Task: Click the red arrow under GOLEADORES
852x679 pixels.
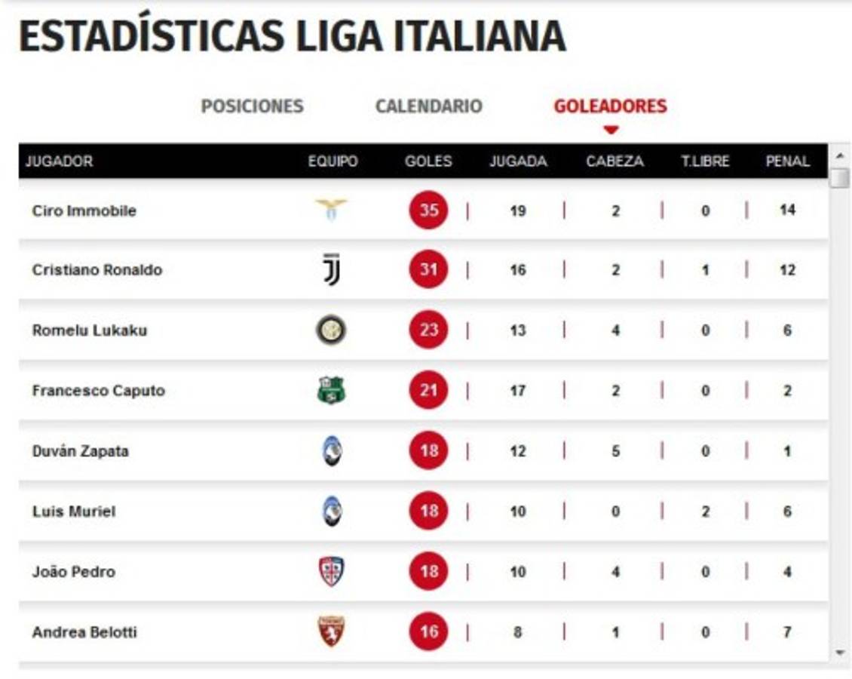Action: 611,128
